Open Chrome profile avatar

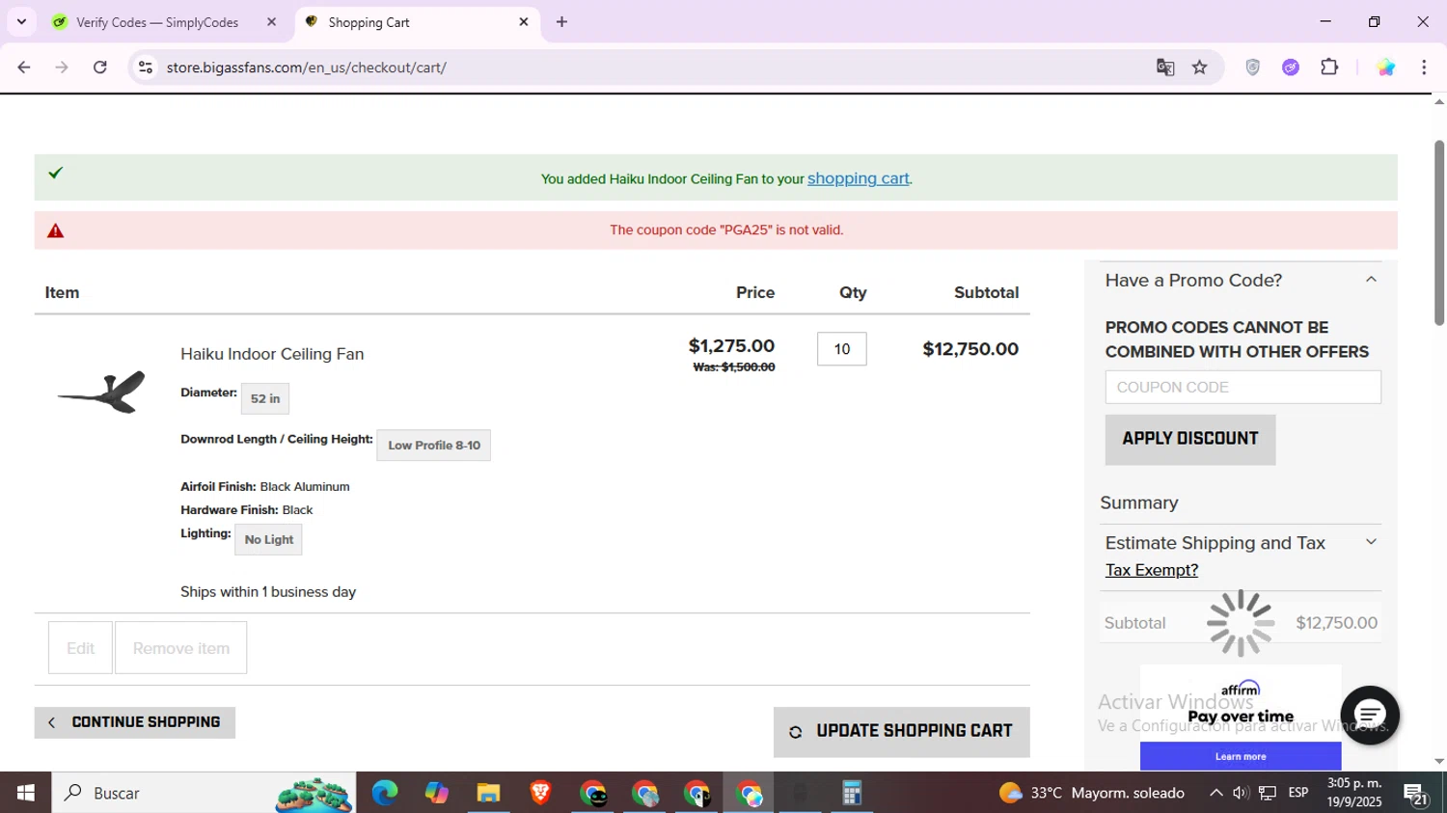tap(1385, 68)
